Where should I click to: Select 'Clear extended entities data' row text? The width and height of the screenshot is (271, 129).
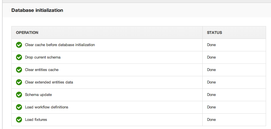[49, 82]
